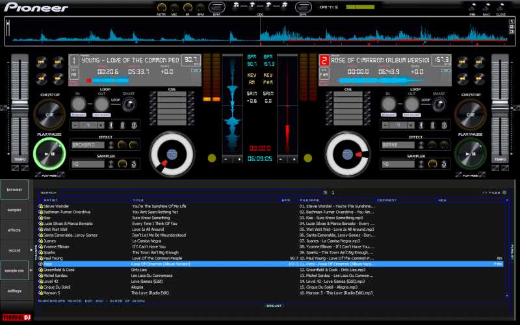
Task: Expand arrow beside the record tab
Action: point(31,250)
